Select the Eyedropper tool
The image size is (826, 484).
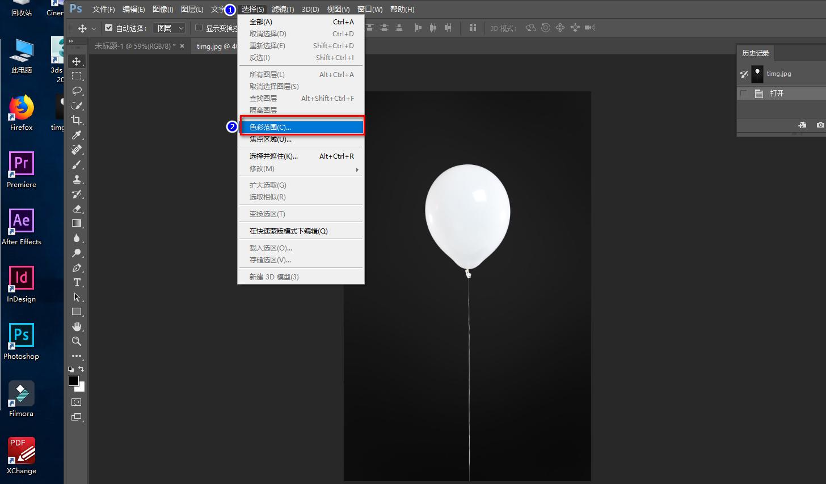click(77, 135)
